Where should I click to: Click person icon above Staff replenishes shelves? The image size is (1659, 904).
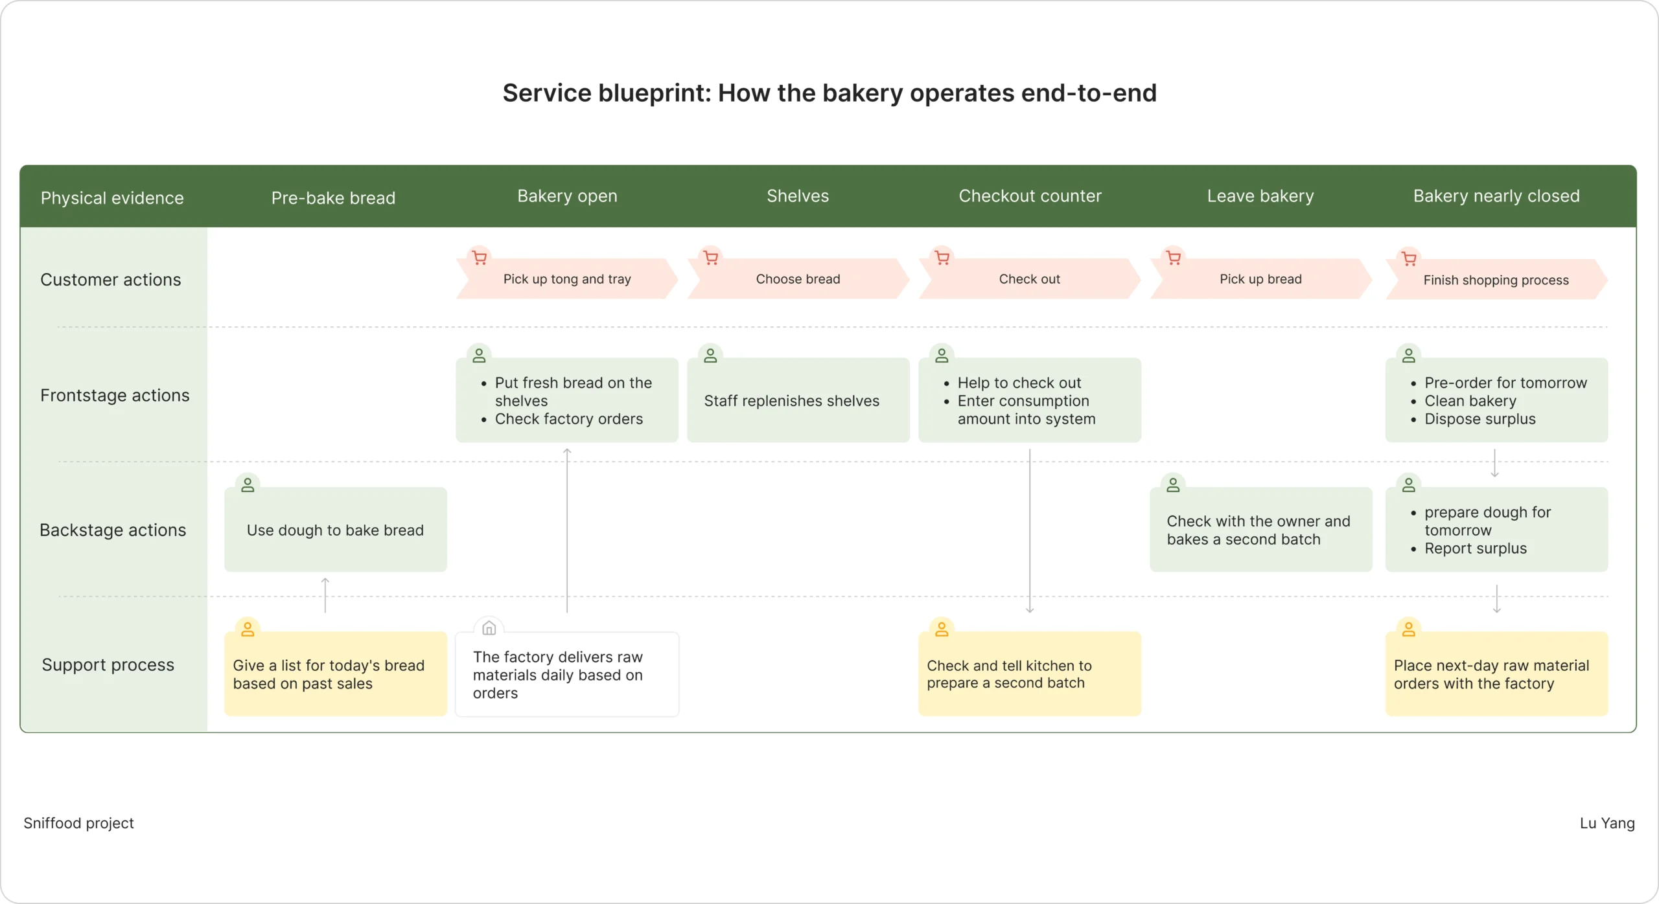click(x=711, y=355)
